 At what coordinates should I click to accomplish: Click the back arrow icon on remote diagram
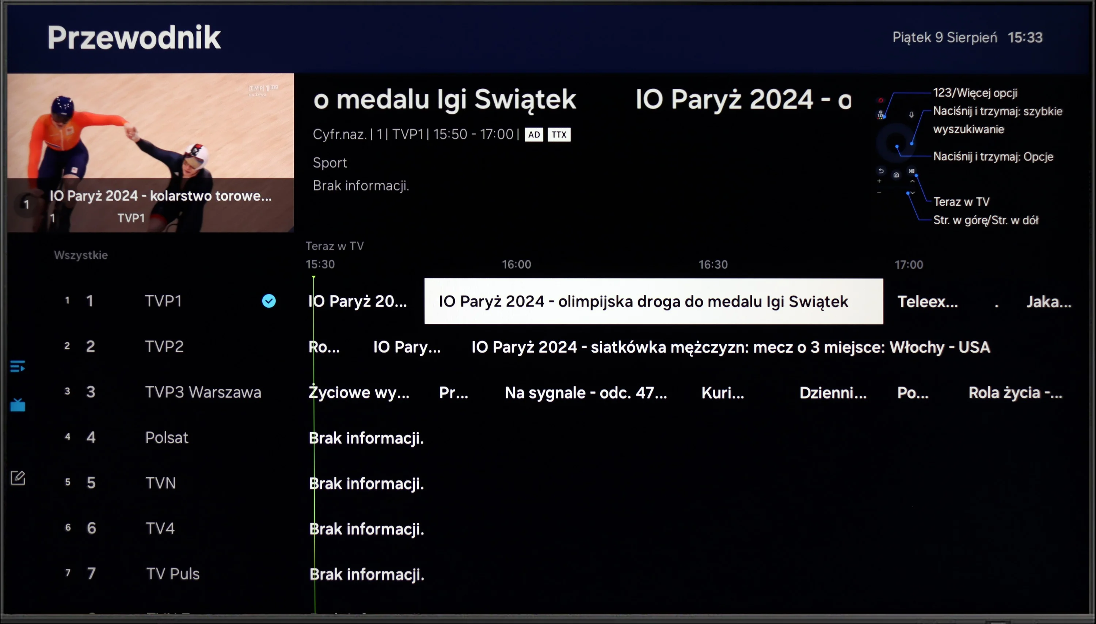click(x=881, y=171)
